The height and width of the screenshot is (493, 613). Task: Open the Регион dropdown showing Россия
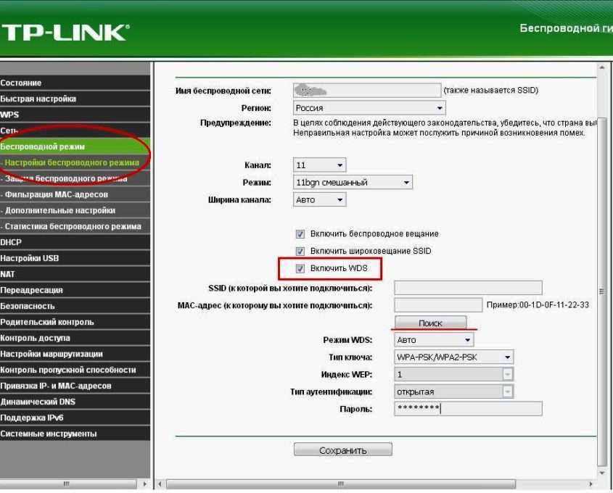pyautogui.click(x=369, y=108)
